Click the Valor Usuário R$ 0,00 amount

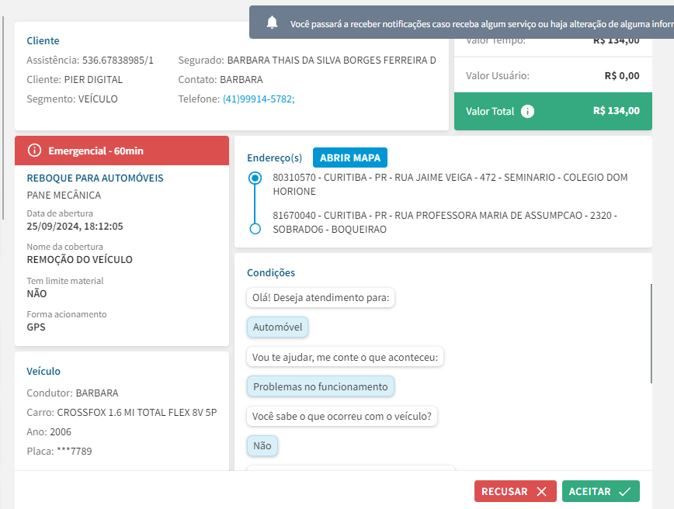(x=621, y=75)
